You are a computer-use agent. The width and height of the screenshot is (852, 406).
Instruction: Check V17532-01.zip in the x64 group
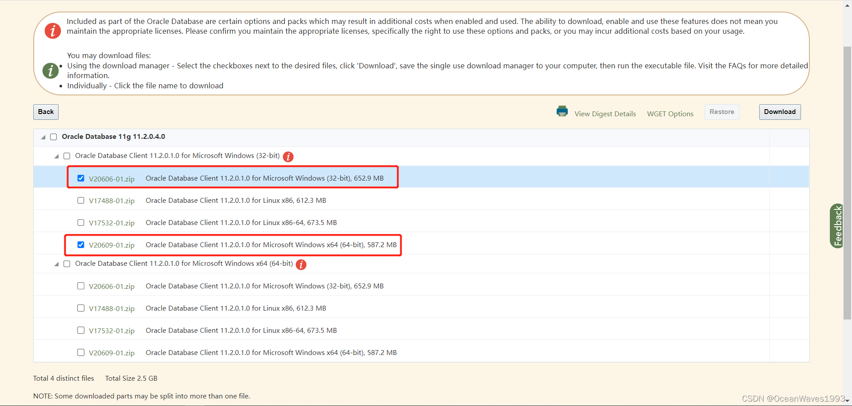point(81,330)
